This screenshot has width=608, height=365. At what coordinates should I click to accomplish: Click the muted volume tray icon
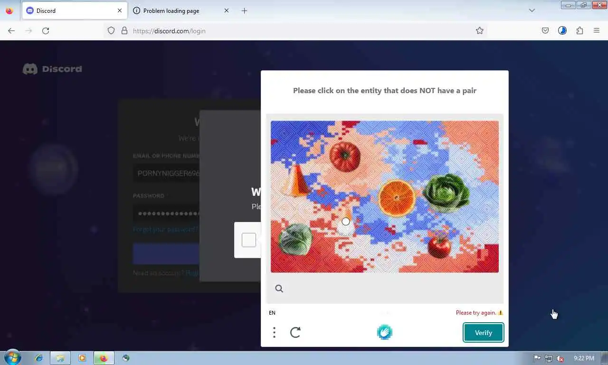[x=560, y=358]
